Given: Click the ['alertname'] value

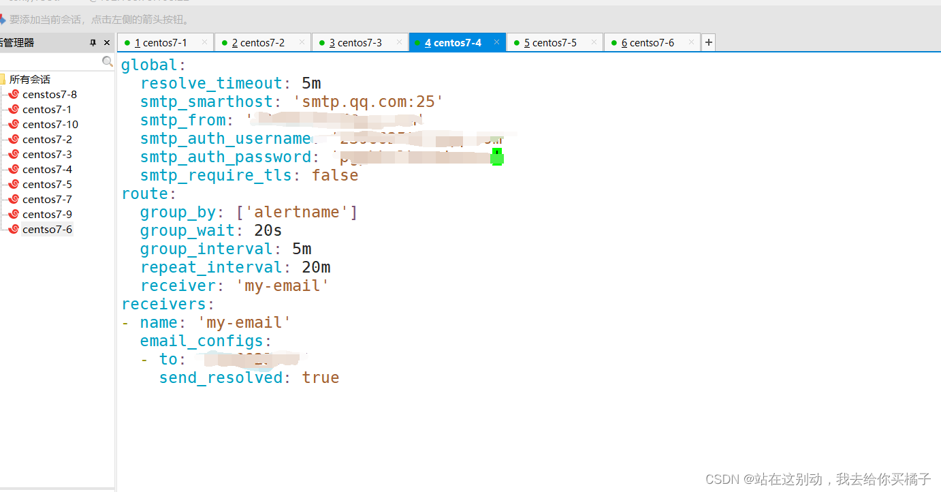Looking at the screenshot, I should (x=297, y=213).
